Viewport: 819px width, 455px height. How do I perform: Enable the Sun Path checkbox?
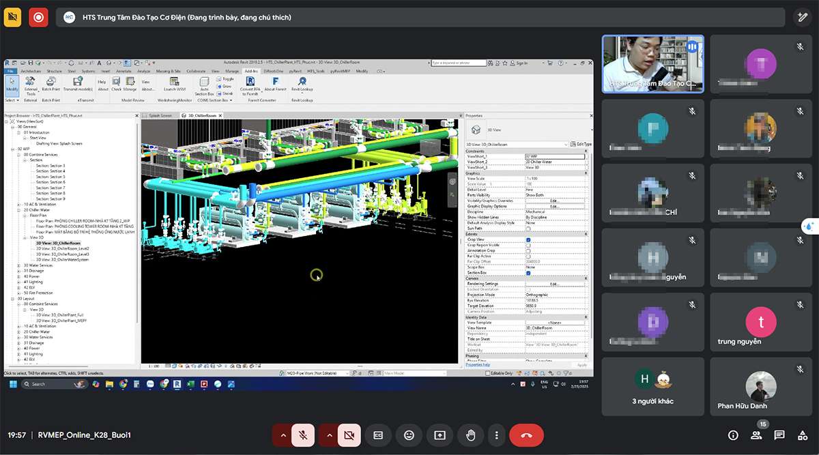click(528, 229)
